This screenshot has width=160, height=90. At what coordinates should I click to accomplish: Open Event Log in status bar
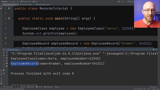(x=153, y=87)
